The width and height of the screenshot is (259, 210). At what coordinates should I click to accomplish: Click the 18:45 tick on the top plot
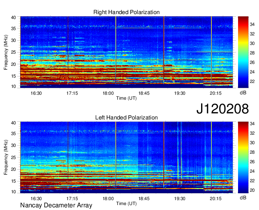144,93
